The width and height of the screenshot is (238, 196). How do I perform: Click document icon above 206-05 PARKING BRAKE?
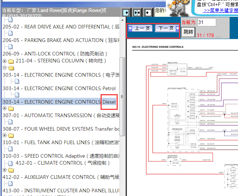(x=11, y=33)
